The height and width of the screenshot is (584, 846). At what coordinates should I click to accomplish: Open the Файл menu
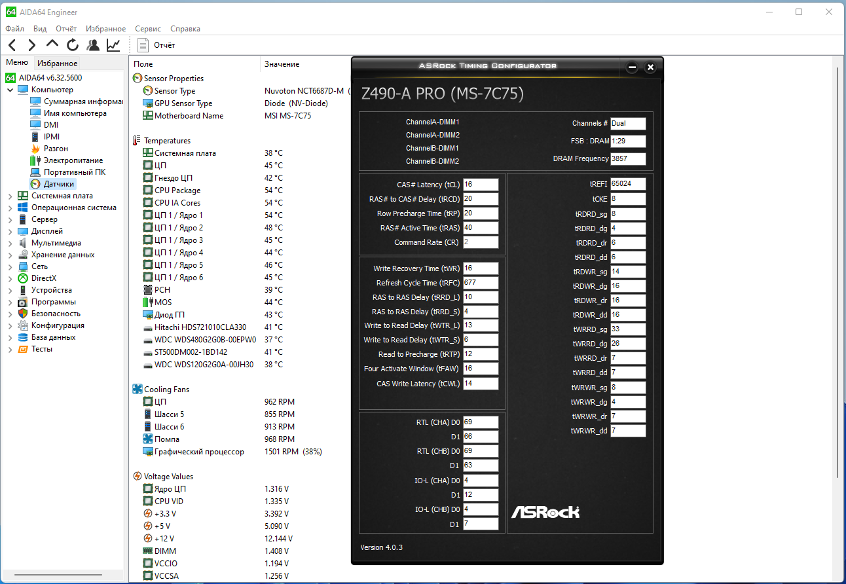[x=15, y=29]
